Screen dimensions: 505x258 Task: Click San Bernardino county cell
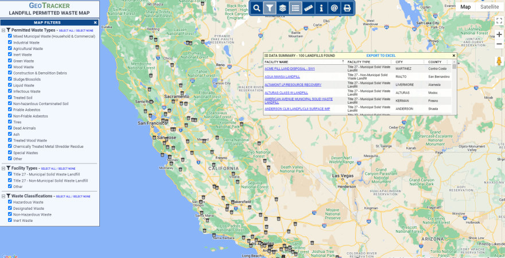pyautogui.click(x=439, y=77)
